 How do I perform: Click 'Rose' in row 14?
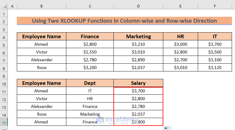click(x=41, y=114)
